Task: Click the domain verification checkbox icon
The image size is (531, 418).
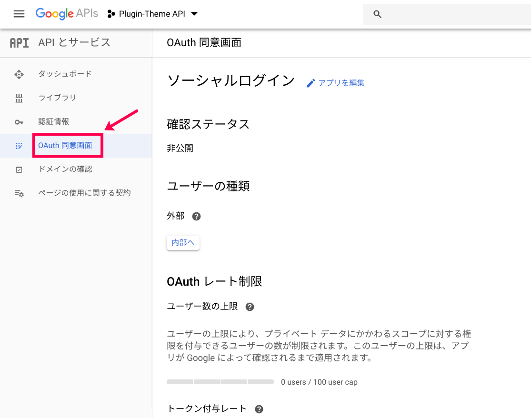Action: coord(19,169)
